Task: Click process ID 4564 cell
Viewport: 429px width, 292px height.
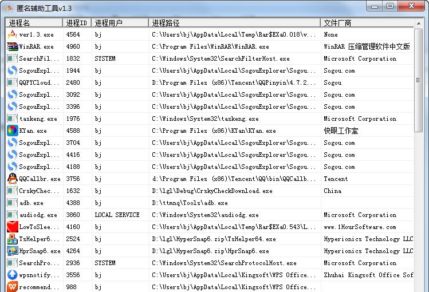Action: pos(73,34)
